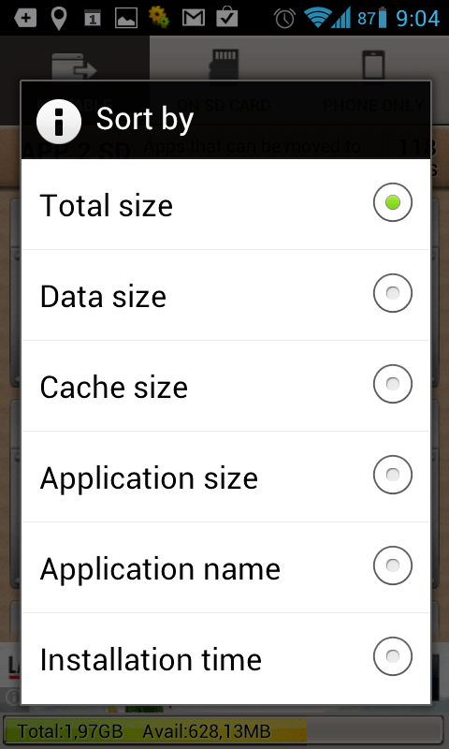Select the Total size radio button
This screenshot has width=449, height=749.
pos(393,202)
